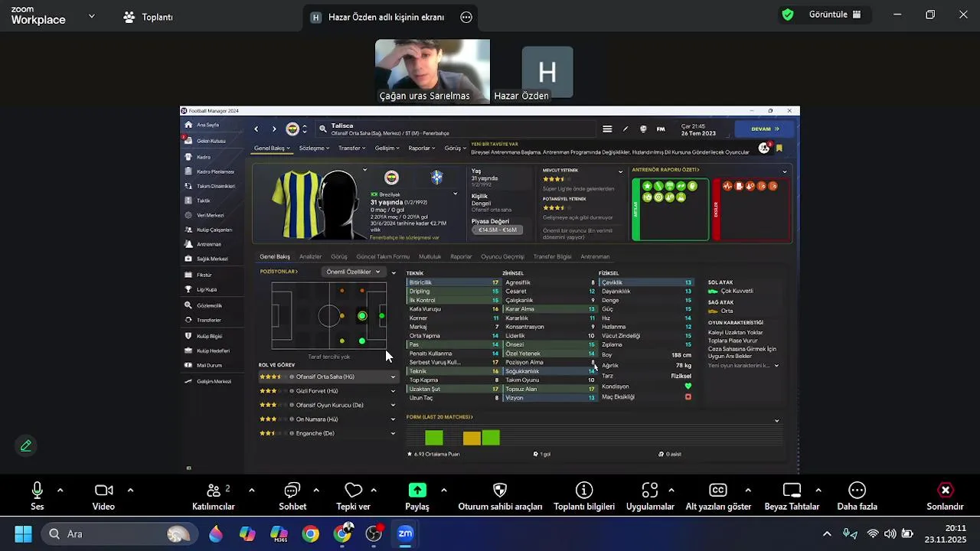Click the DEVAM continue button
980x551 pixels.
point(764,129)
